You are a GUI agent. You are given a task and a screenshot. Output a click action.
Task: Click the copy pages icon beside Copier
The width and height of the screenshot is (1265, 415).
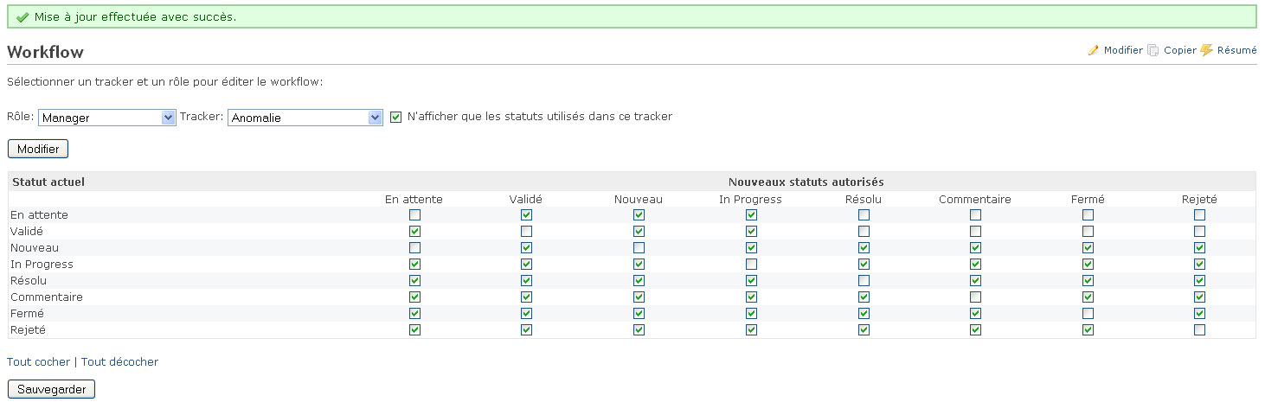(1153, 50)
